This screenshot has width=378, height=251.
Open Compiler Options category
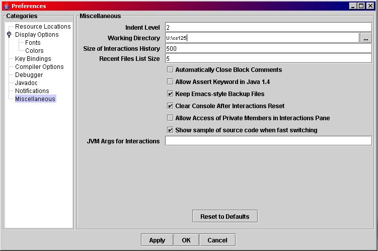(39, 67)
